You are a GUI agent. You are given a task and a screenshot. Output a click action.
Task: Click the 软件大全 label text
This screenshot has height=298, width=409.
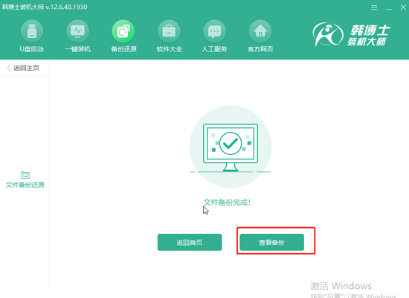[169, 49]
